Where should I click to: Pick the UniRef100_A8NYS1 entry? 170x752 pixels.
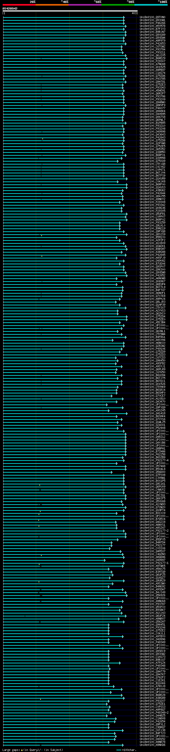coord(152,525)
